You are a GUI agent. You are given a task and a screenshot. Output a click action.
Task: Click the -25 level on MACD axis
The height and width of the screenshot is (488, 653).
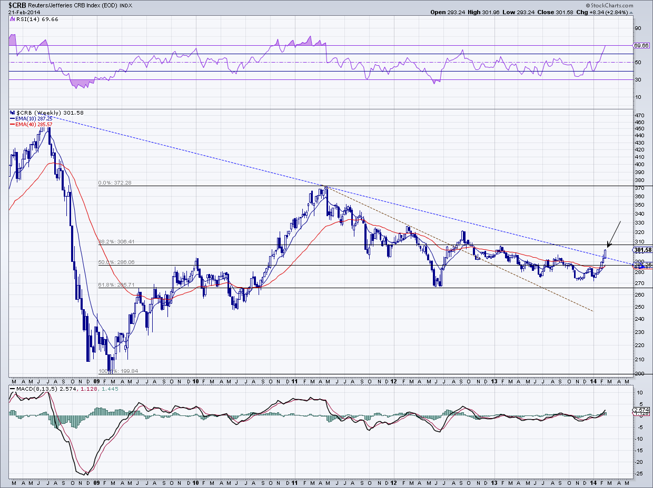[638, 473]
